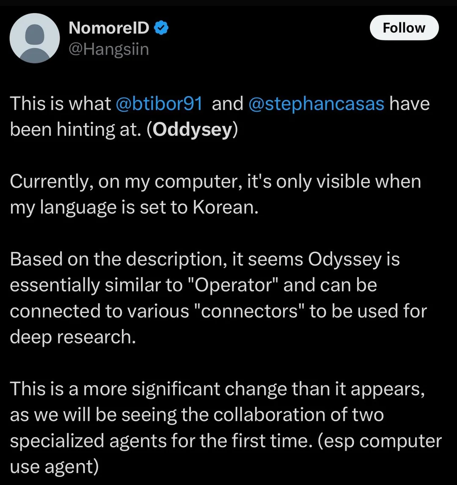Open the @btibor91 mention link
Viewport: 457px width, 485px height.
pos(159,104)
